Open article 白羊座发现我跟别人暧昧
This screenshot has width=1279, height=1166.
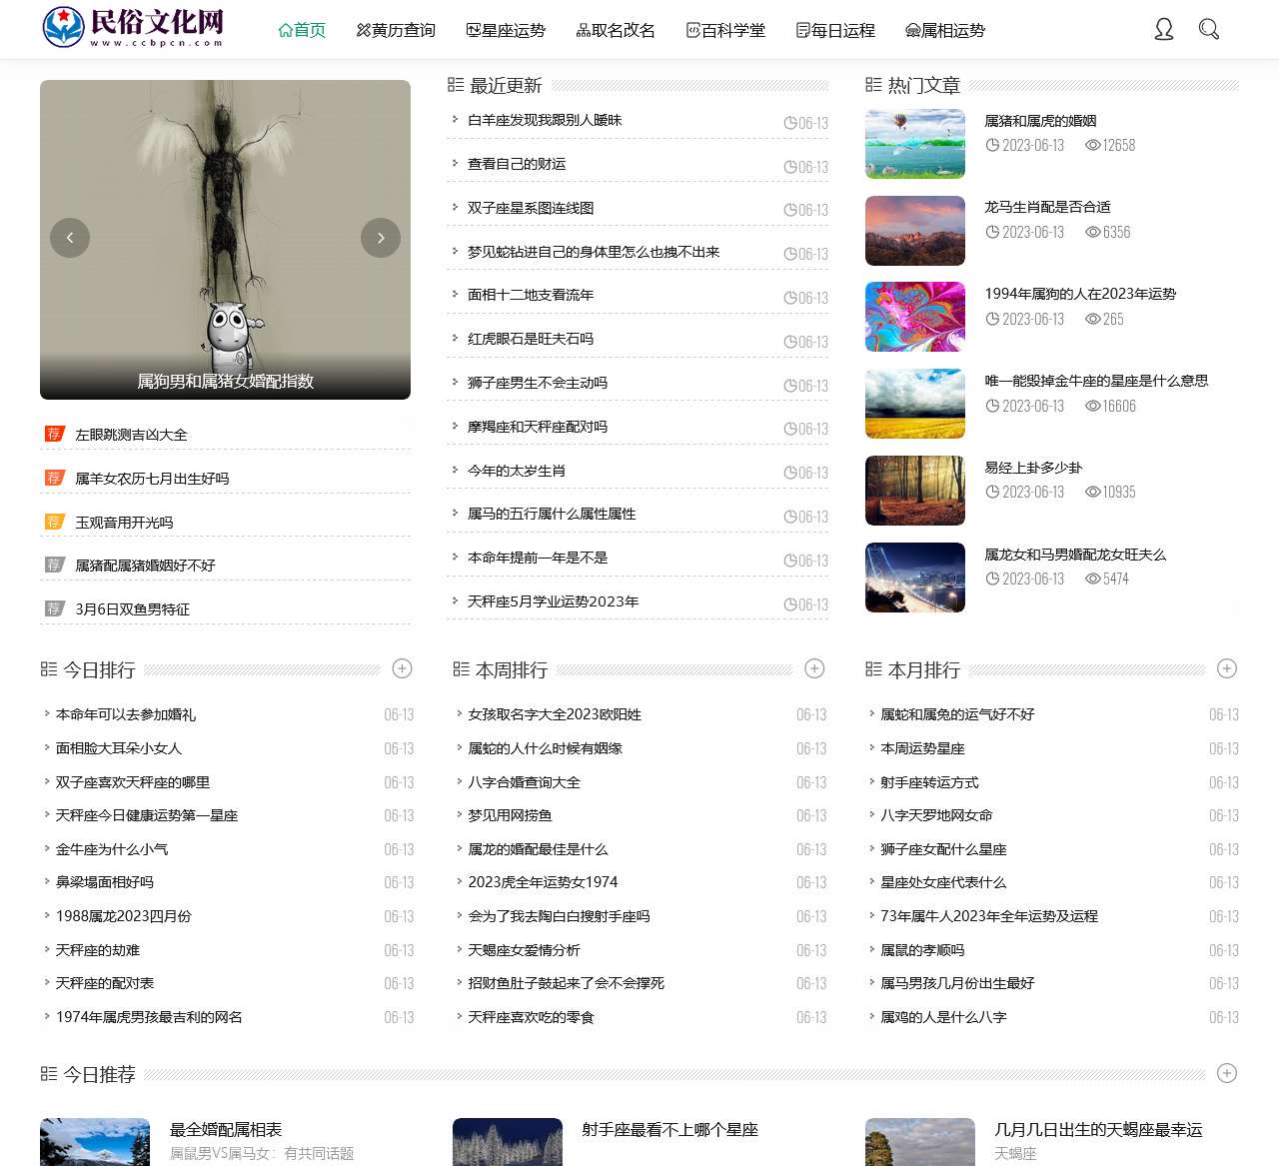545,120
